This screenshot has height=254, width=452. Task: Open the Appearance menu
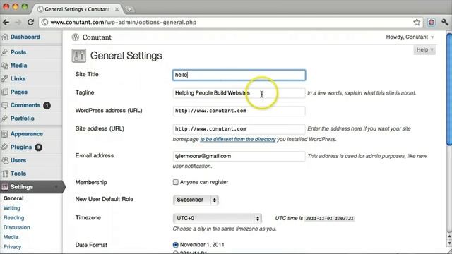click(x=27, y=134)
